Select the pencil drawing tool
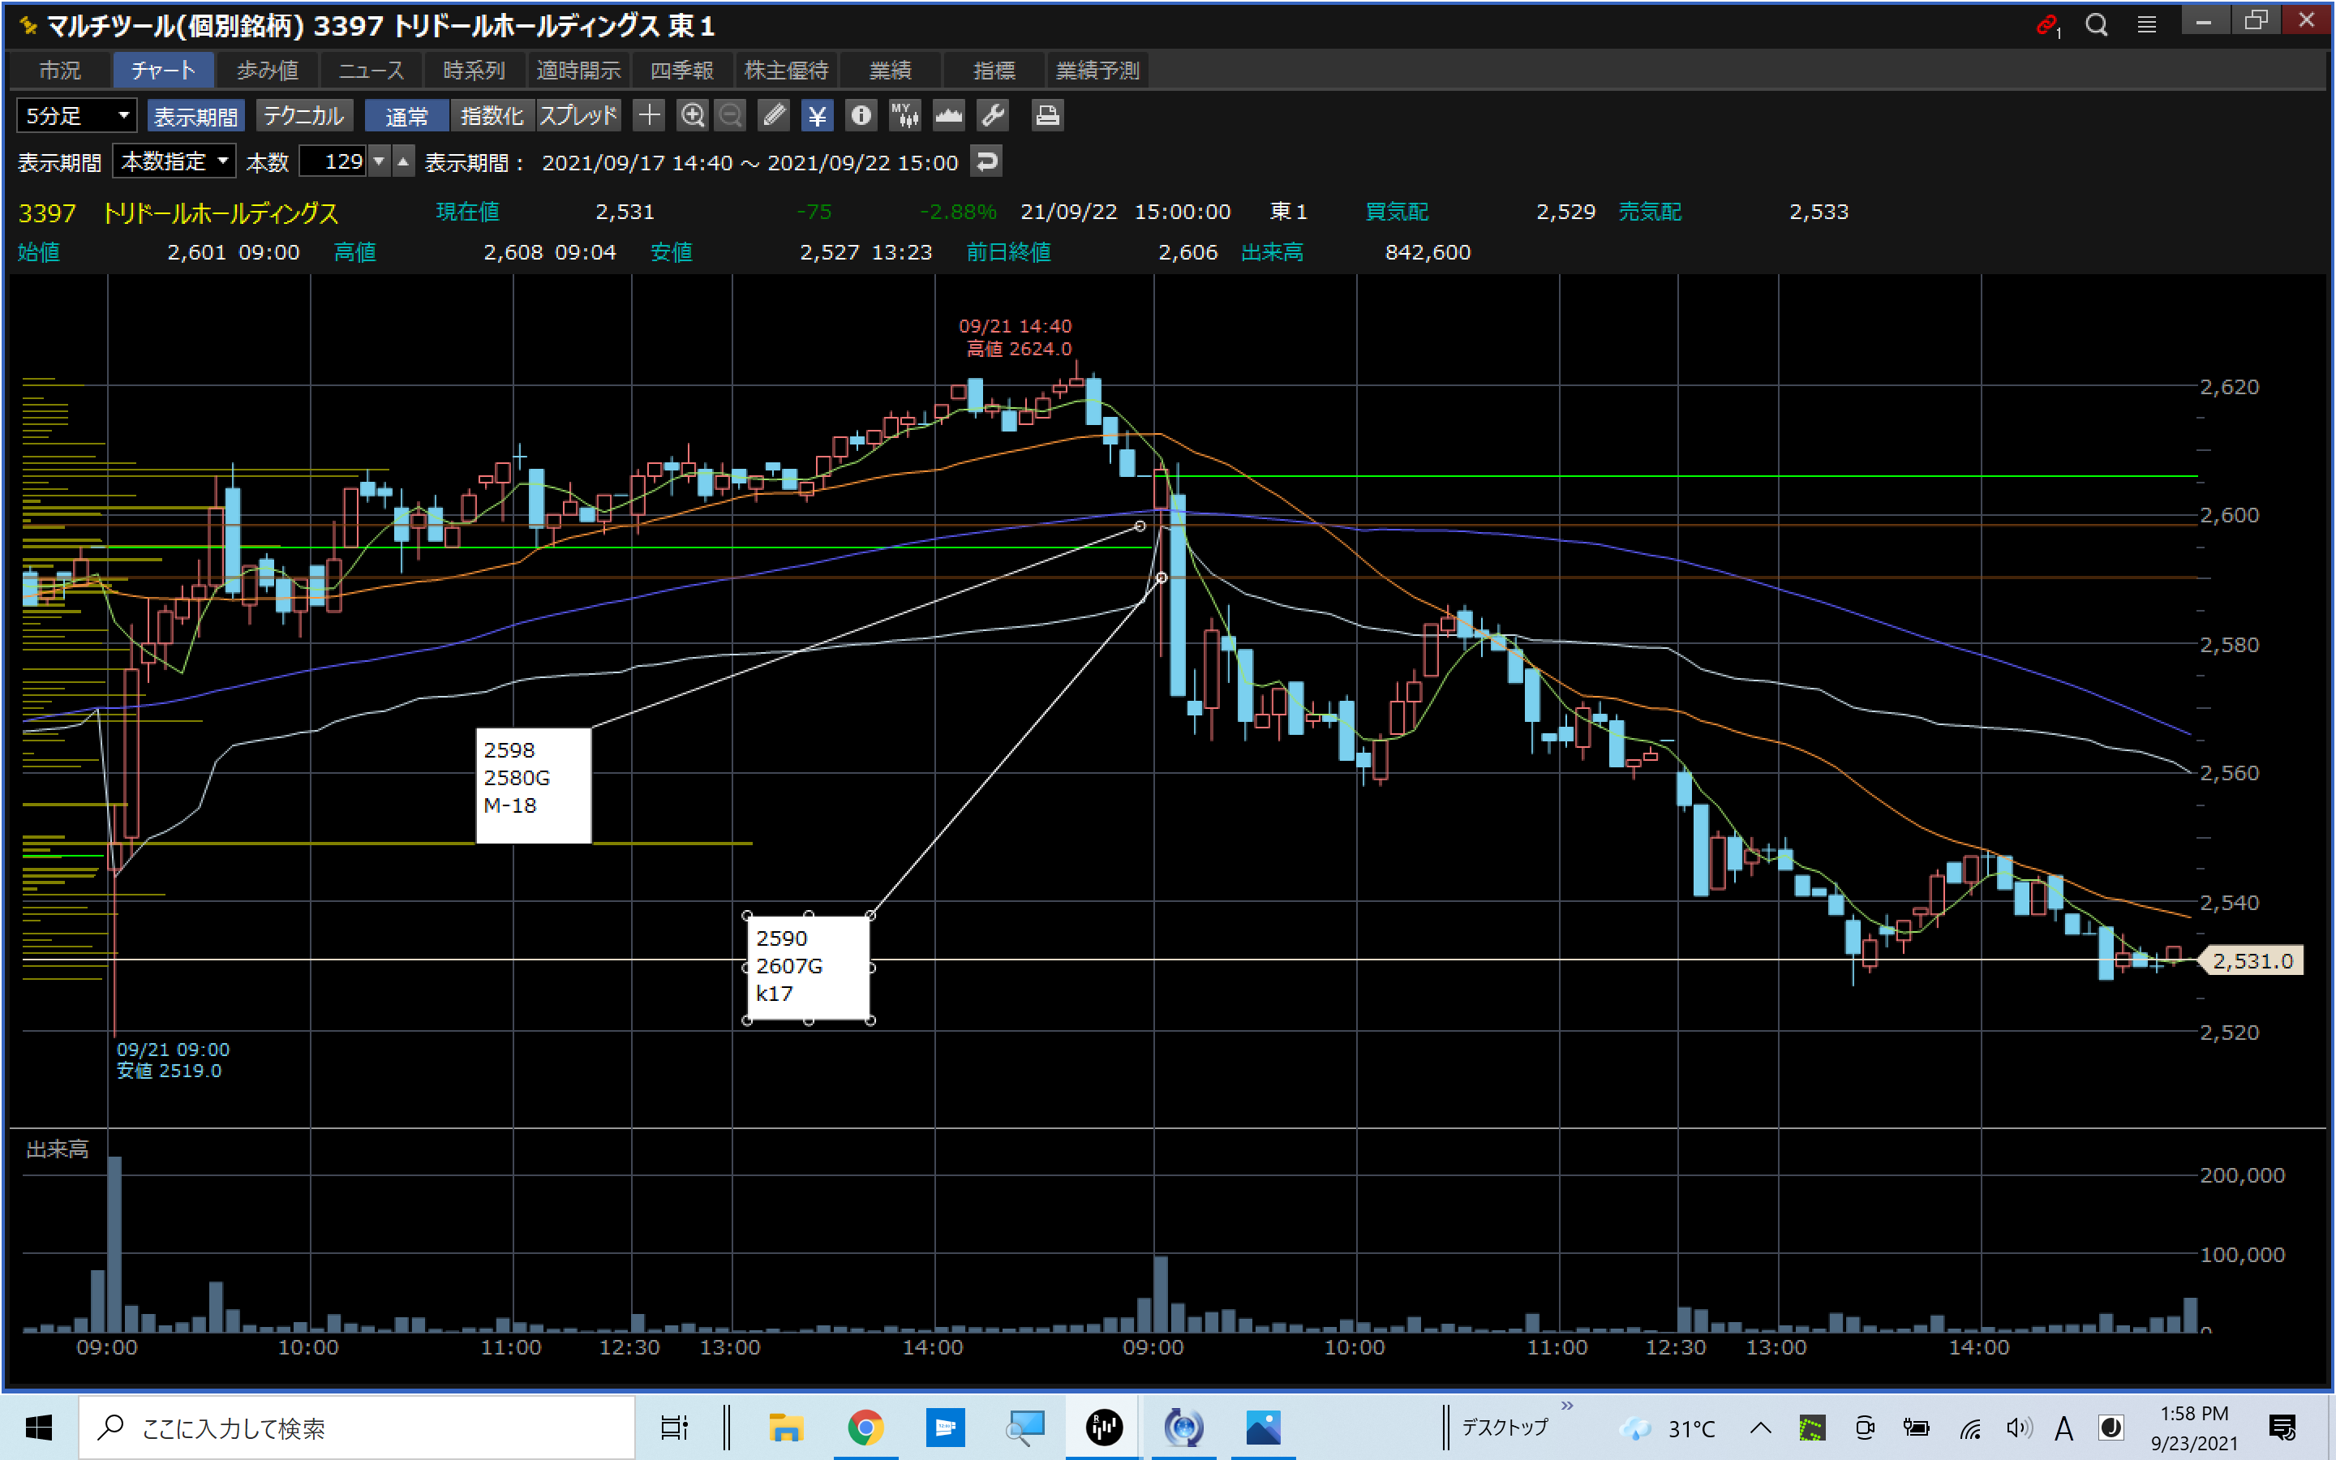This screenshot has height=1460, width=2336. tap(773, 116)
